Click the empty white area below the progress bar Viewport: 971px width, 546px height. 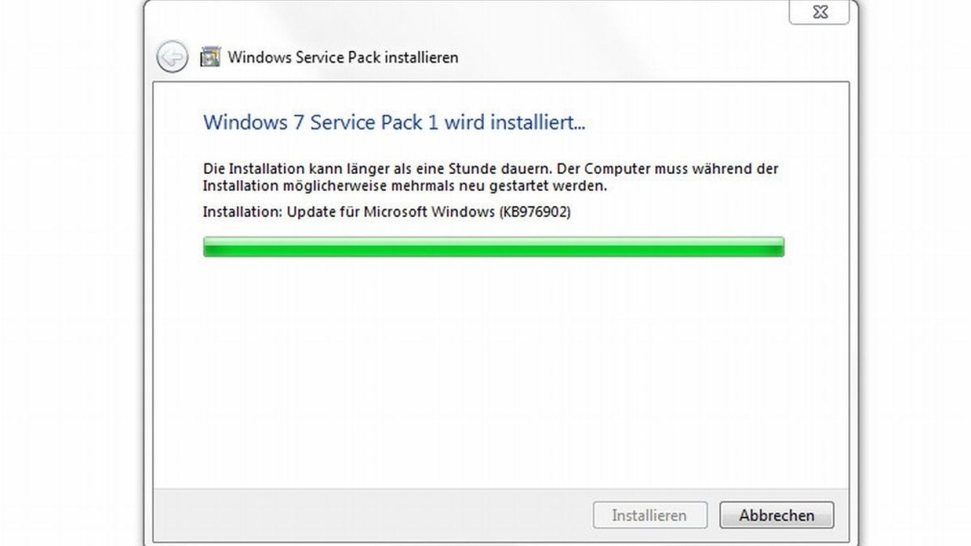point(494,364)
